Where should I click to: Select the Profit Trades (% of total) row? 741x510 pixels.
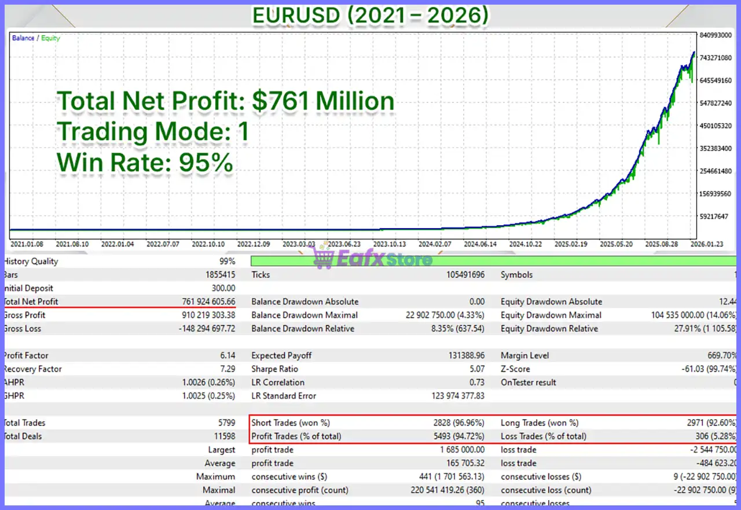pos(368,436)
